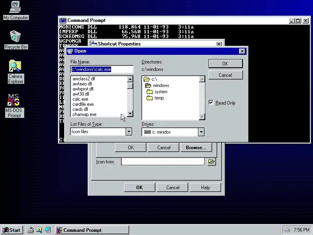Viewport: 313px width, 235px height.
Task: Click the Drives combo box showing c: minidos
Action: point(173,132)
